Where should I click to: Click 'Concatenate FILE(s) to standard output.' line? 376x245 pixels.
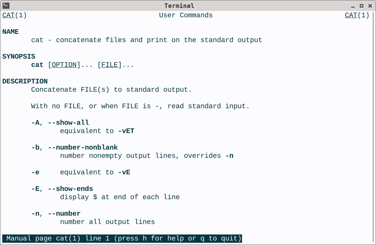point(111,89)
